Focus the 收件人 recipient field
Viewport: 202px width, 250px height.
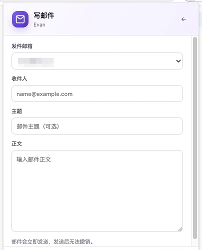97,93
